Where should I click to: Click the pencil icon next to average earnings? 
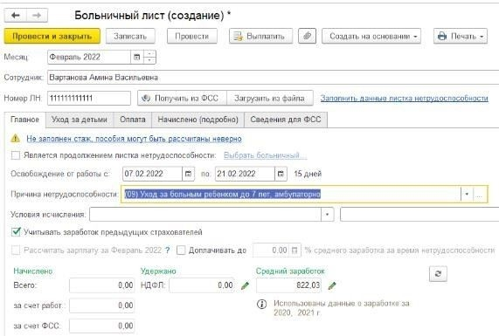tap(332, 285)
